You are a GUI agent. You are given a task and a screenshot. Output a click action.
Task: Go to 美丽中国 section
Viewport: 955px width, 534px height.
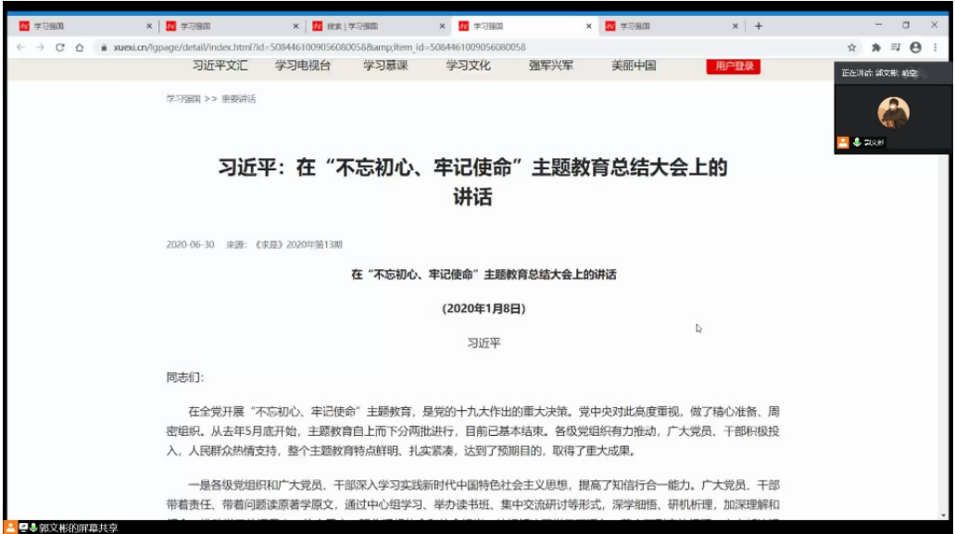634,66
